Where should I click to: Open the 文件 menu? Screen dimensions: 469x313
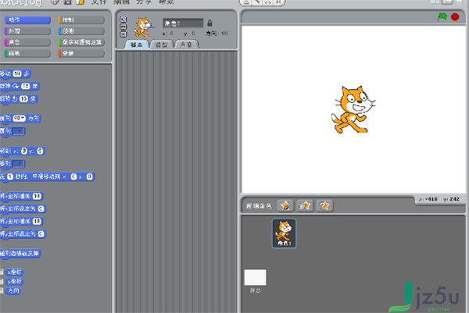tap(98, 2)
